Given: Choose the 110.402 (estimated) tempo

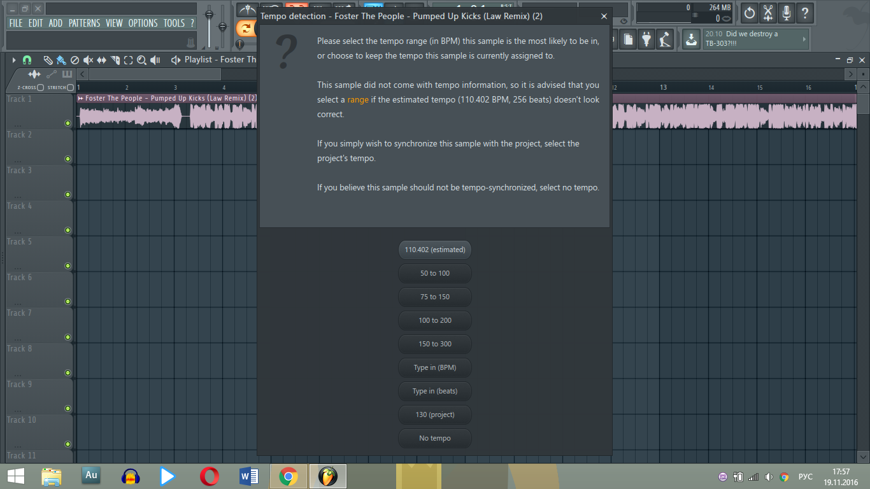Looking at the screenshot, I should 435,250.
